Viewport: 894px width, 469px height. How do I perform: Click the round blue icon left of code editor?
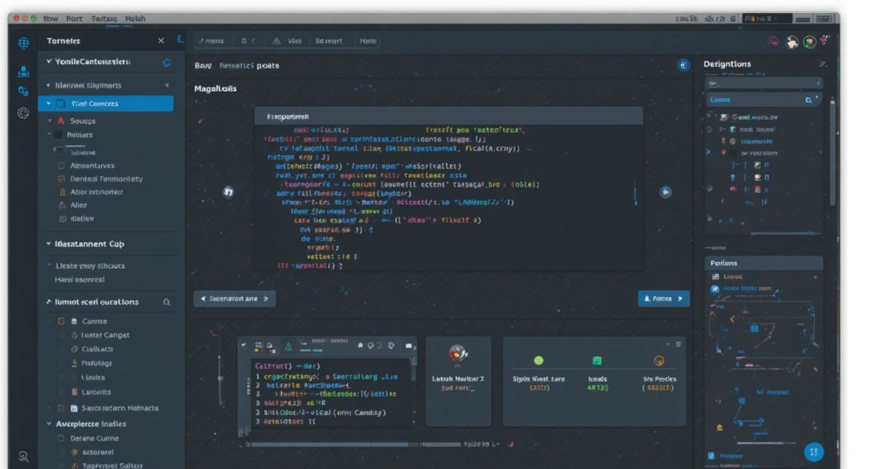coord(229,191)
